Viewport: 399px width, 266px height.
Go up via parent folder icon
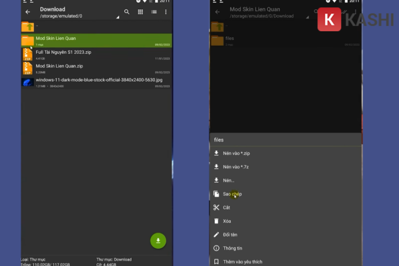pyautogui.click(x=27, y=27)
